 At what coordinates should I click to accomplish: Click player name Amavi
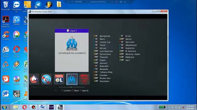tap(103, 48)
